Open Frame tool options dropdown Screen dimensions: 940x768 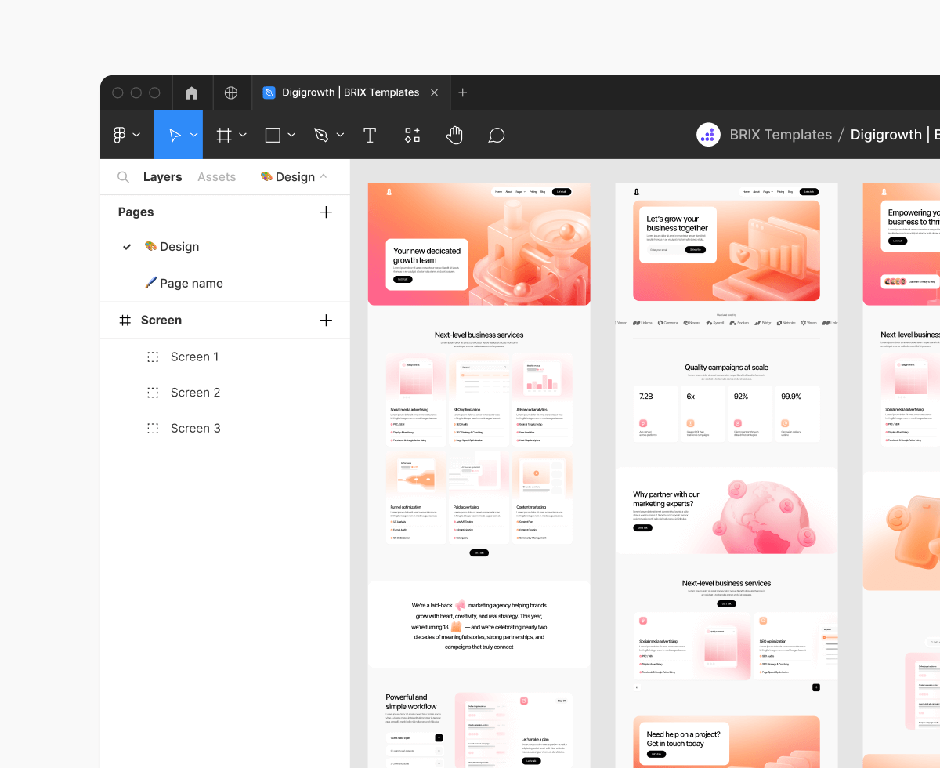pyautogui.click(x=243, y=135)
